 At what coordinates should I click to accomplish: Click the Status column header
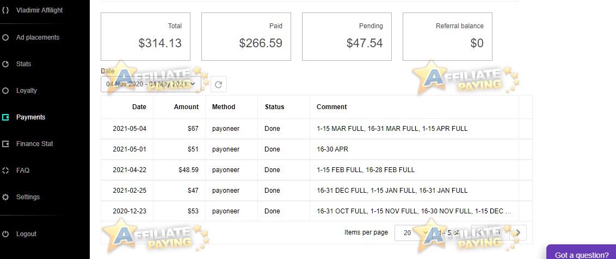point(274,106)
